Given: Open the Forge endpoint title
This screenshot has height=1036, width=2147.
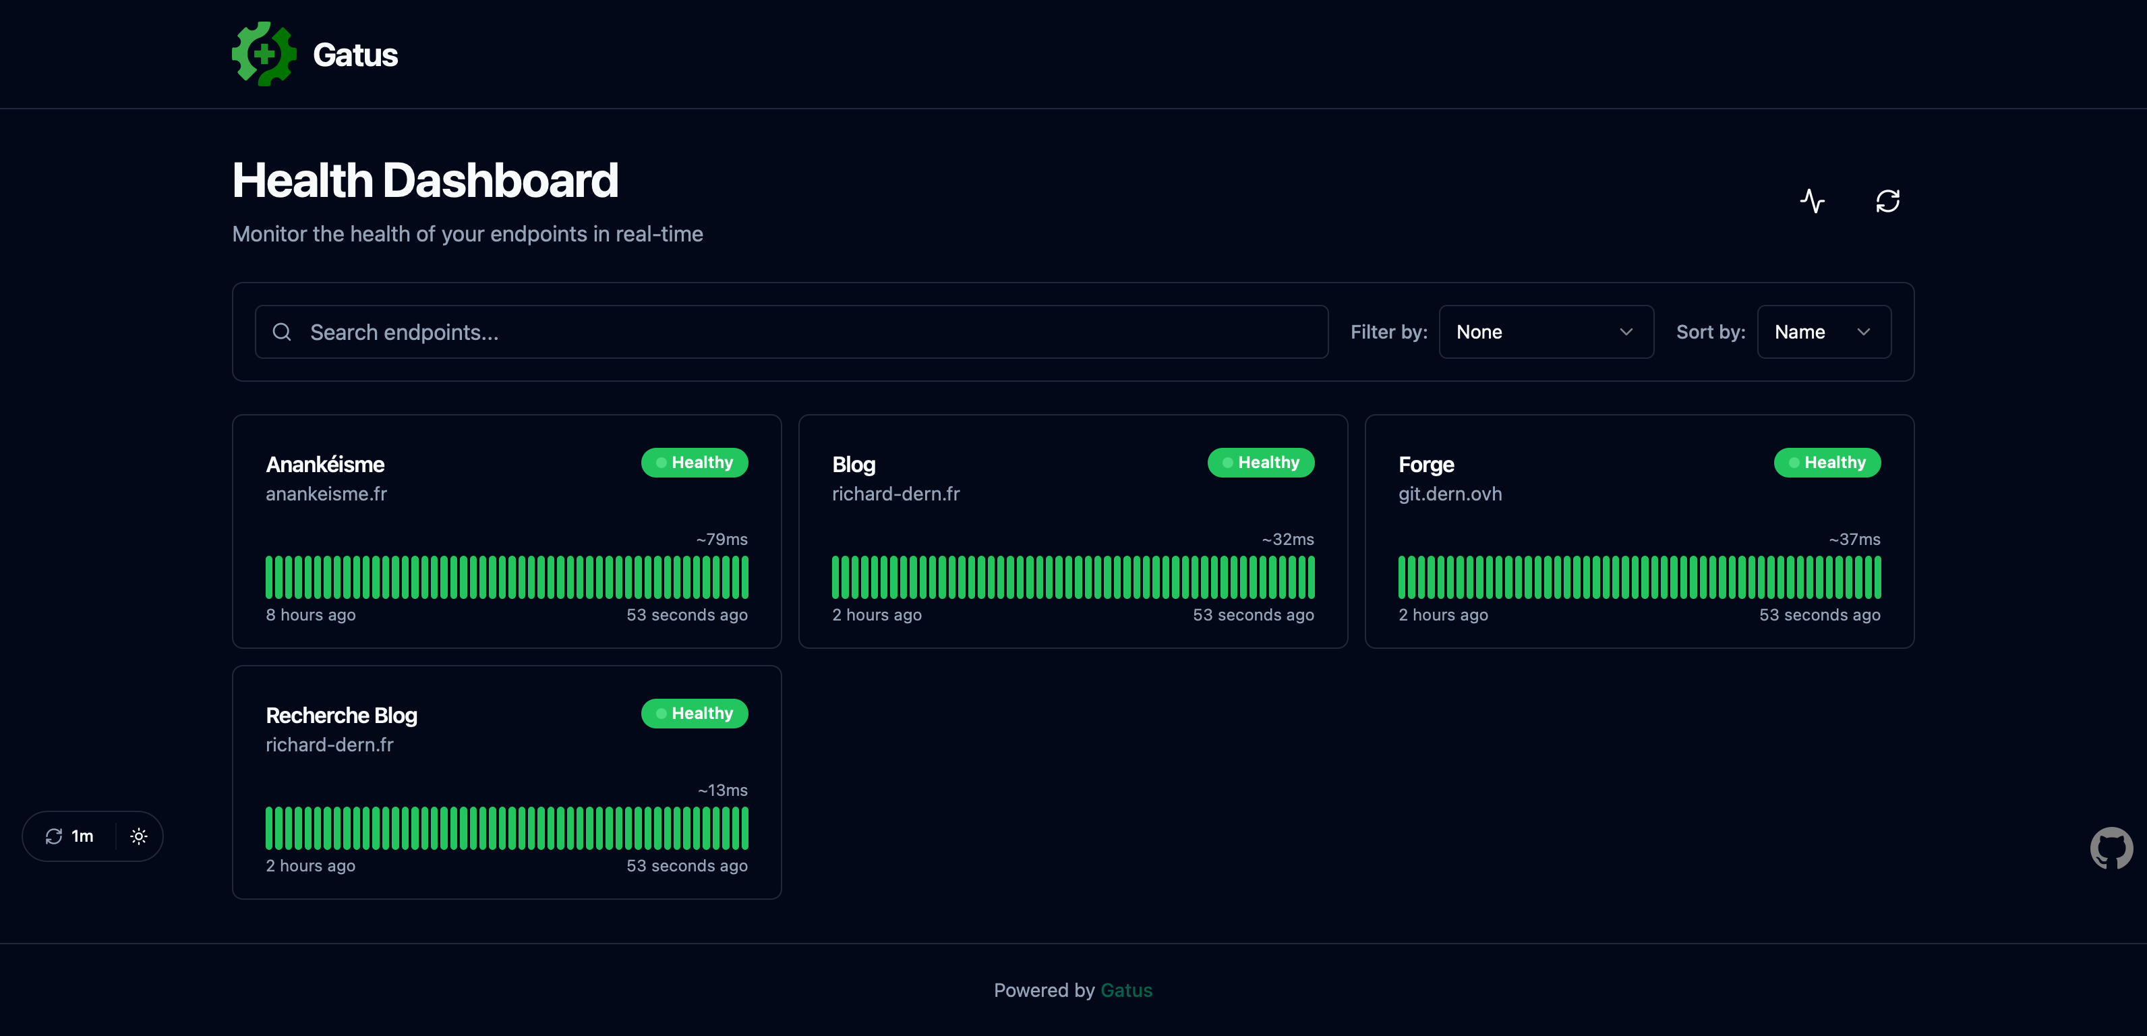Looking at the screenshot, I should point(1425,464).
